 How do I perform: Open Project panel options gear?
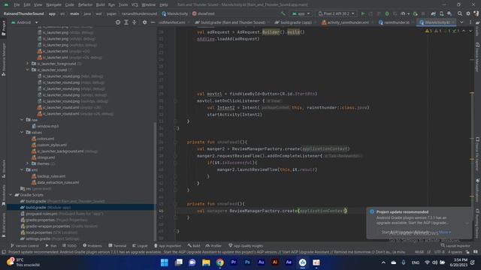tap(144, 22)
